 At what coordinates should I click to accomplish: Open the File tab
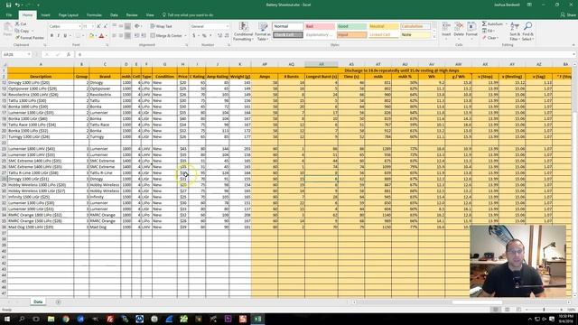9,15
